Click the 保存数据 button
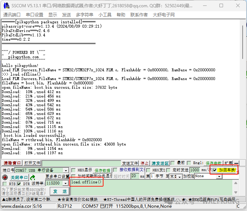247x211 pixels. [x=102, y=171]
